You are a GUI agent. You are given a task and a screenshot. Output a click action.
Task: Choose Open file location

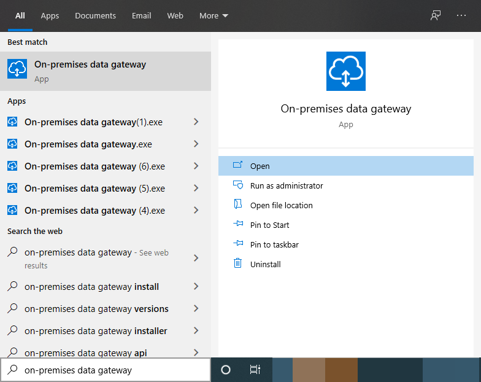pyautogui.click(x=281, y=205)
